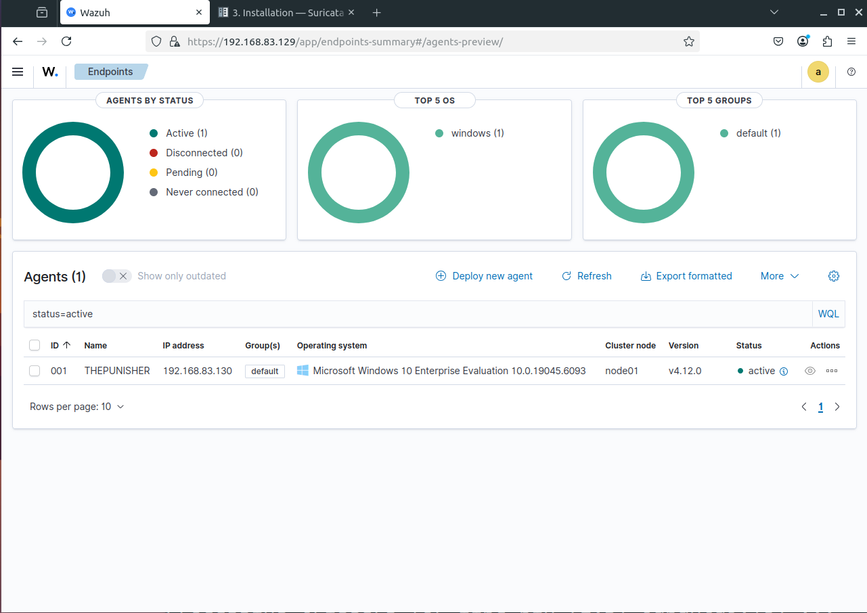The width and height of the screenshot is (867, 613).
Task: Click the IP address 192.168.83.130
Action: coord(198,371)
